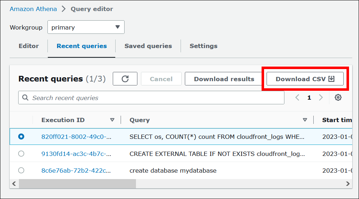Open the Settings tab
Viewport: 359px width, 199px height.
[203, 46]
